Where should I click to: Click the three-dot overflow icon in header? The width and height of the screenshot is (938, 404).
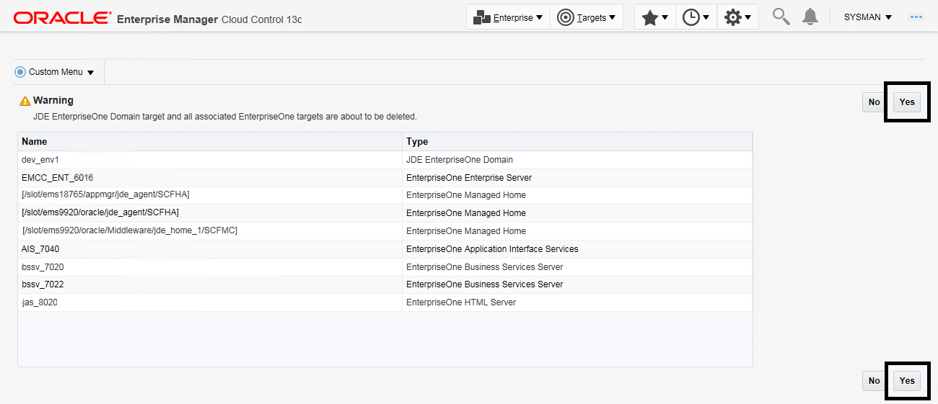click(916, 17)
